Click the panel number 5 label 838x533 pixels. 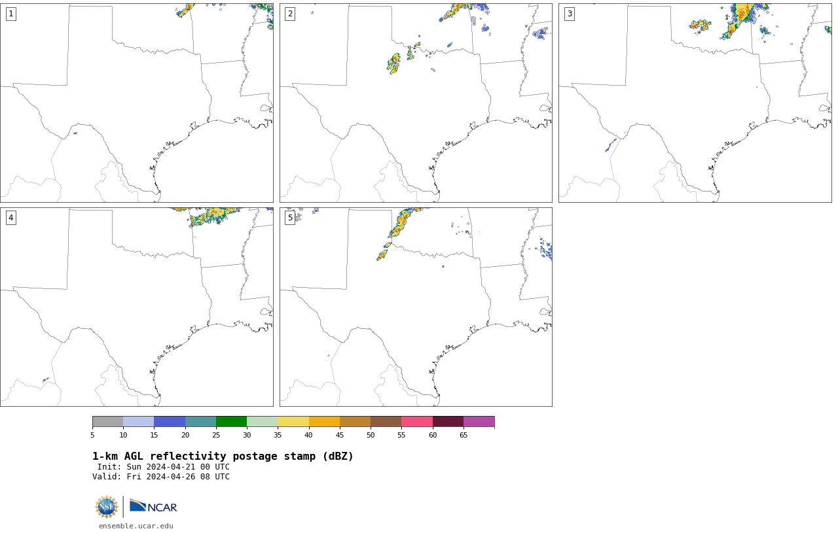click(290, 218)
